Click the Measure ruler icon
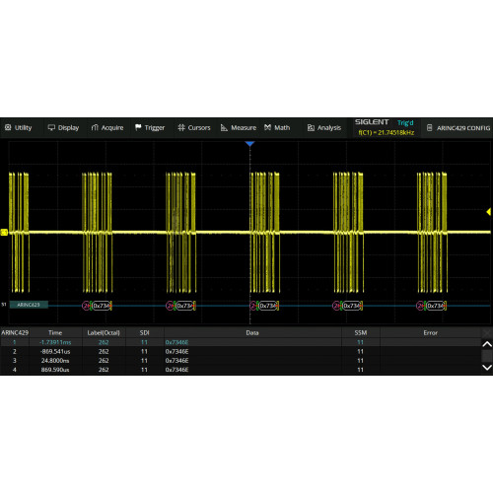Image resolution: width=493 pixels, height=493 pixels. click(224, 127)
